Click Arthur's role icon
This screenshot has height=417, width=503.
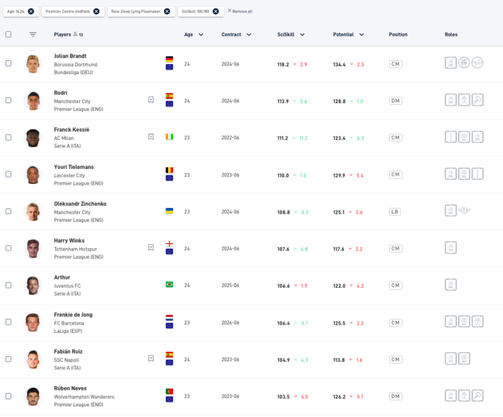pos(451,285)
